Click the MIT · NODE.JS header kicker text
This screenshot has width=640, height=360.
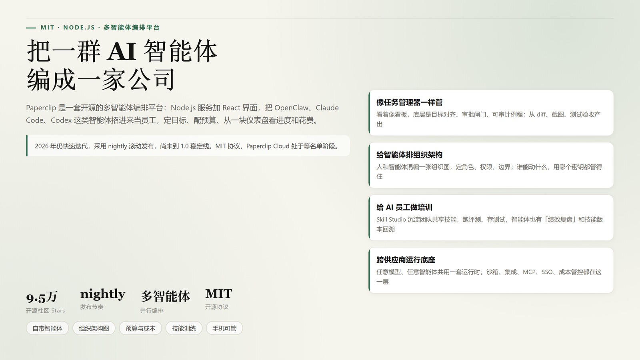pyautogui.click(x=100, y=28)
